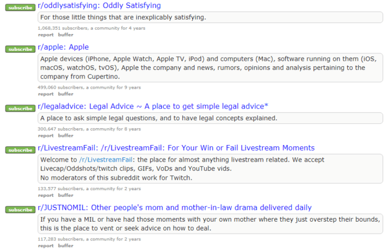Open r/JUSTNOMIL title link
Viewport: 388px width, 249px height.
coord(175,207)
